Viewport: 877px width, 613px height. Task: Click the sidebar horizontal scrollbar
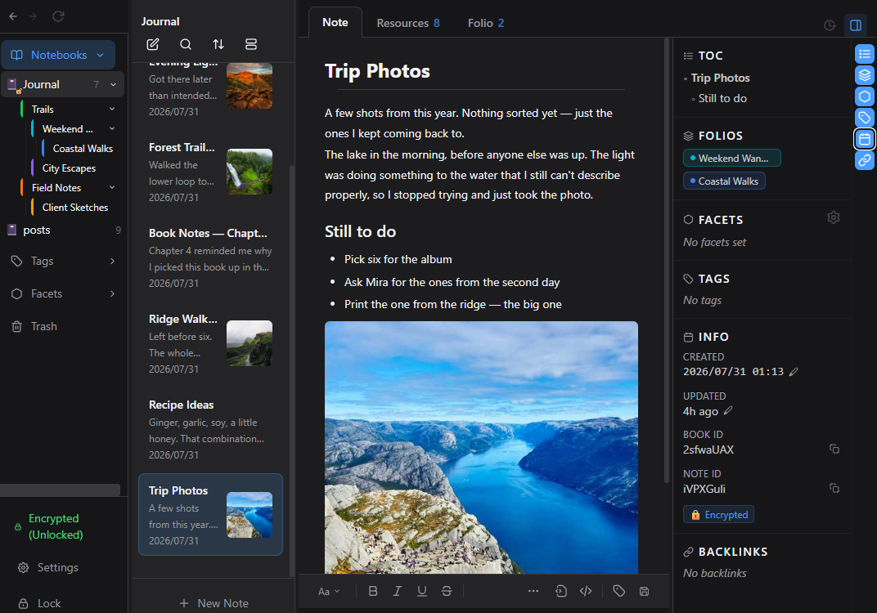point(60,490)
